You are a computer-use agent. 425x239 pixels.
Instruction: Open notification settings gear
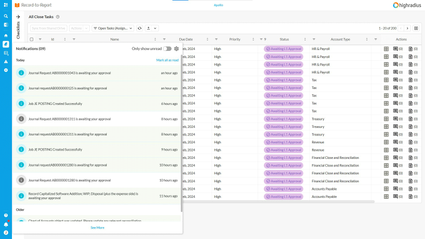[x=177, y=49]
